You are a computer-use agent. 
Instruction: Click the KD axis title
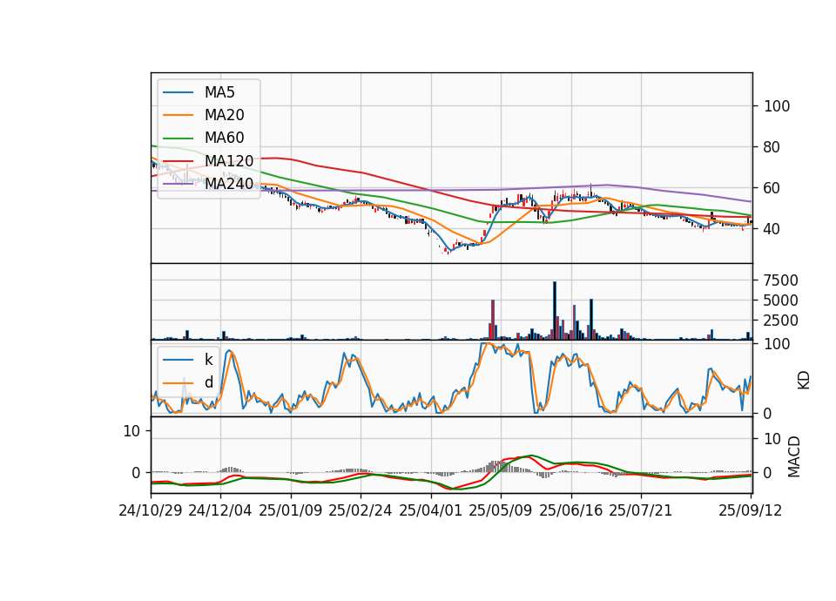tap(804, 381)
